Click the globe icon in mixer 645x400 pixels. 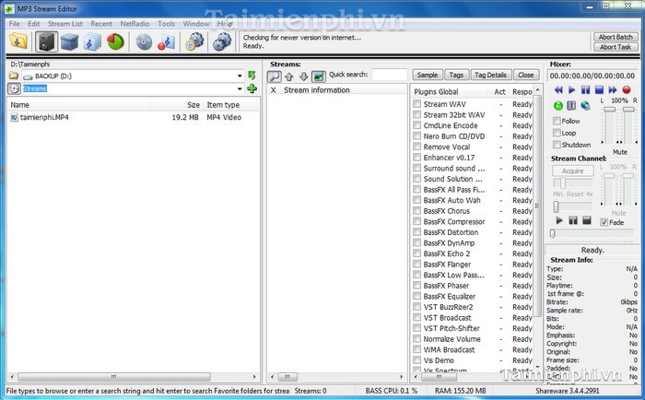(585, 105)
